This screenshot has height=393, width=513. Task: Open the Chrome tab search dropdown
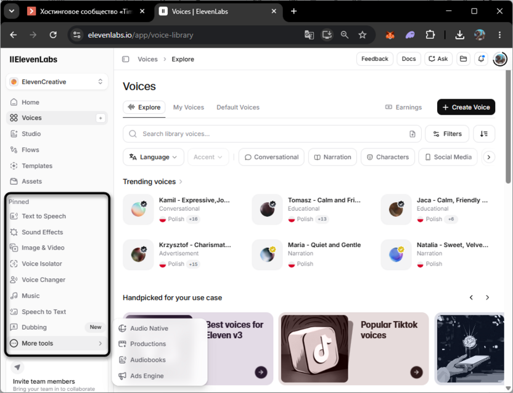tap(12, 11)
